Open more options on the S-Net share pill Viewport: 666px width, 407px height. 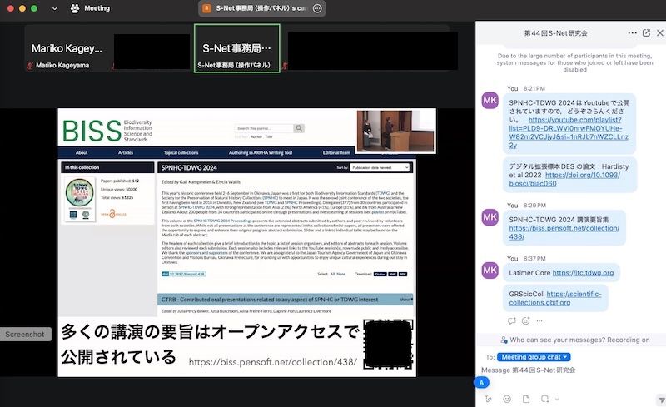317,8
